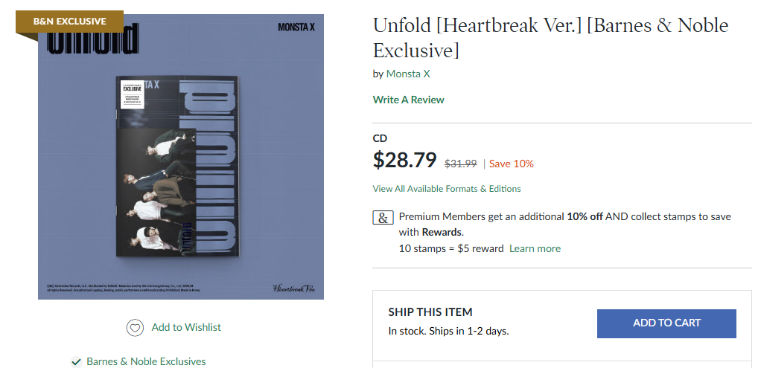
Task: Select the Add to Wishlist text link
Action: point(186,327)
